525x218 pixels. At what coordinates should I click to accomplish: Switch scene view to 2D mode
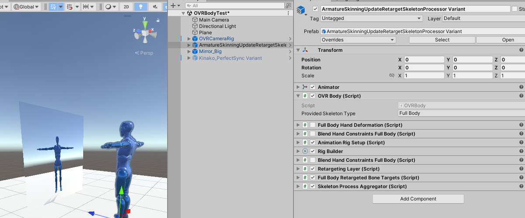[126, 7]
